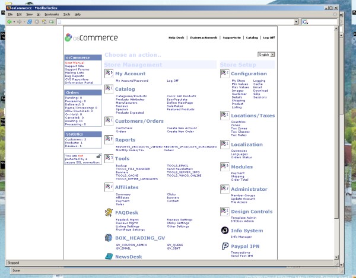
Task: Open Customers/Orders section icon
Action: pyautogui.click(x=109, y=121)
